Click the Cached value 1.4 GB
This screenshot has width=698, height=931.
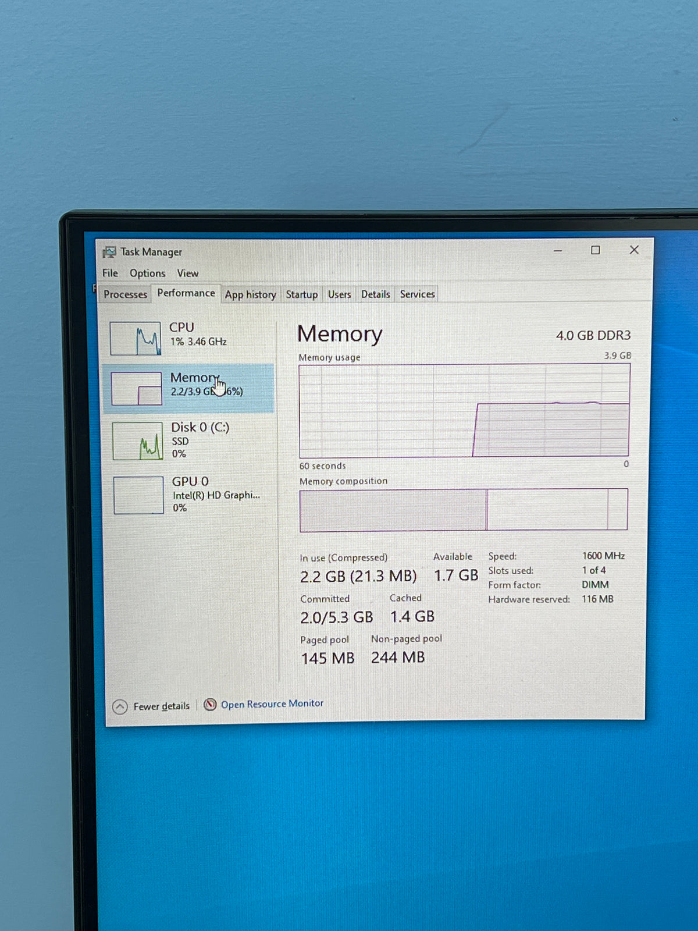coord(412,616)
